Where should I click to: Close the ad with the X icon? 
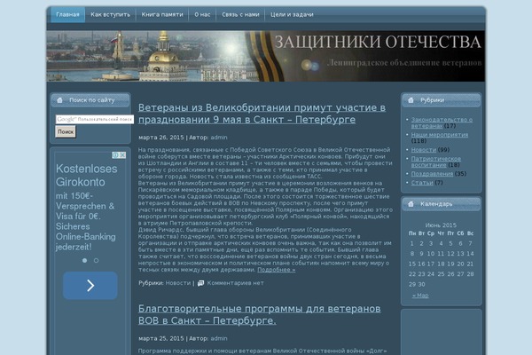point(123,155)
